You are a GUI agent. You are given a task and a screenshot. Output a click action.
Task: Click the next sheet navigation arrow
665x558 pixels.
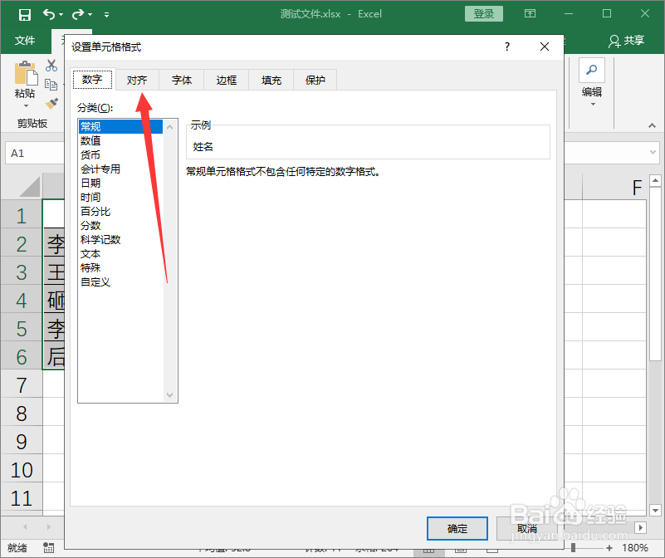point(49,526)
